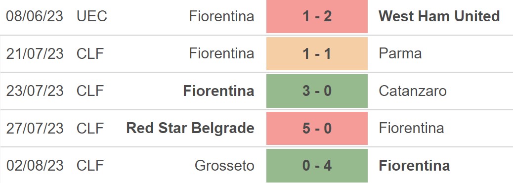
Task: Click CLF label in the Parma row
Action: point(90,53)
